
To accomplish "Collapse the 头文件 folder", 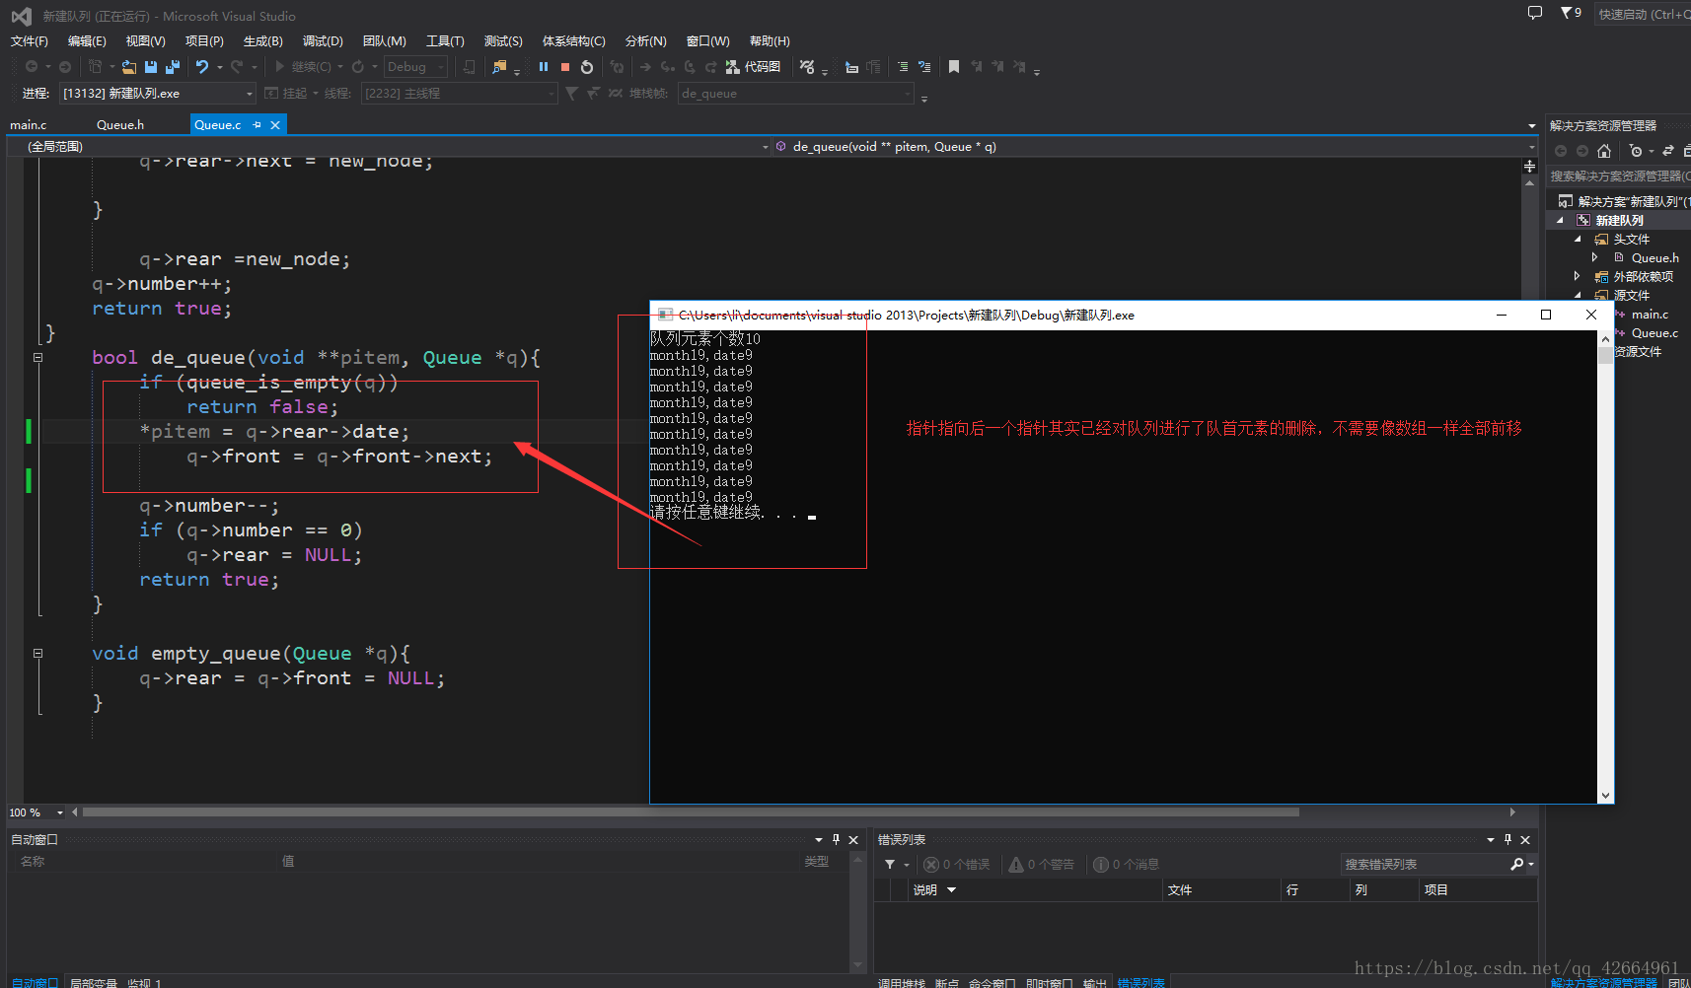I will (x=1577, y=240).
